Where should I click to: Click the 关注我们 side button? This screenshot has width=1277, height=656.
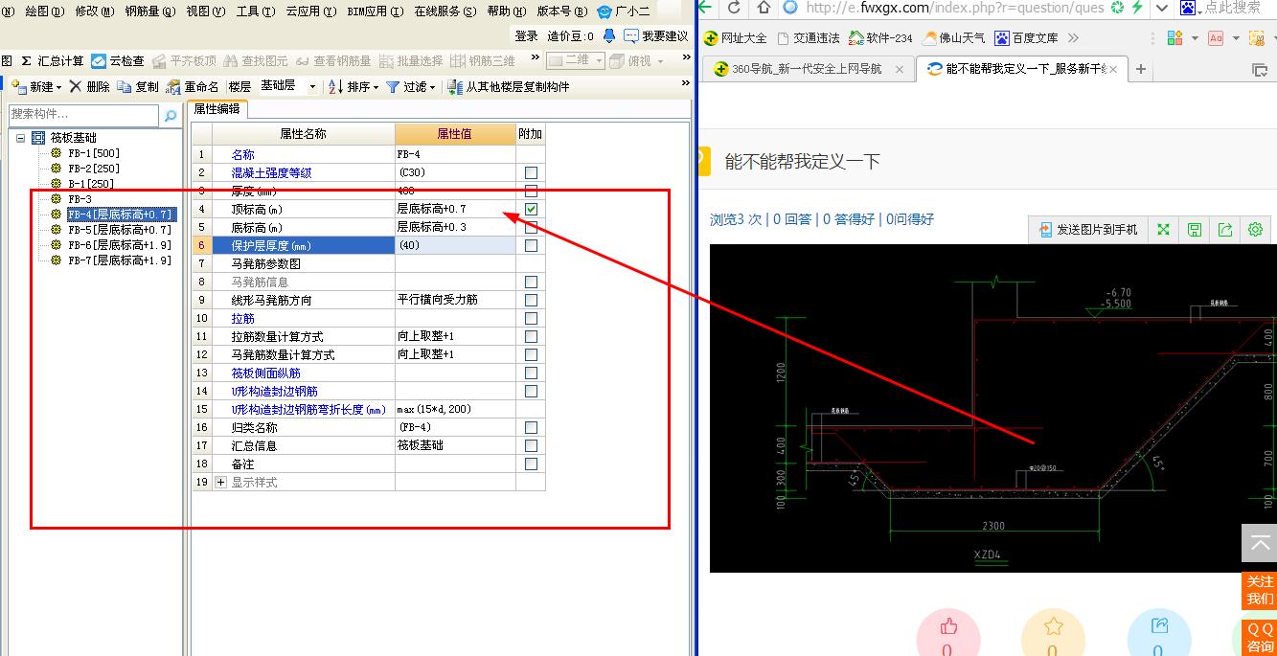(x=1260, y=590)
